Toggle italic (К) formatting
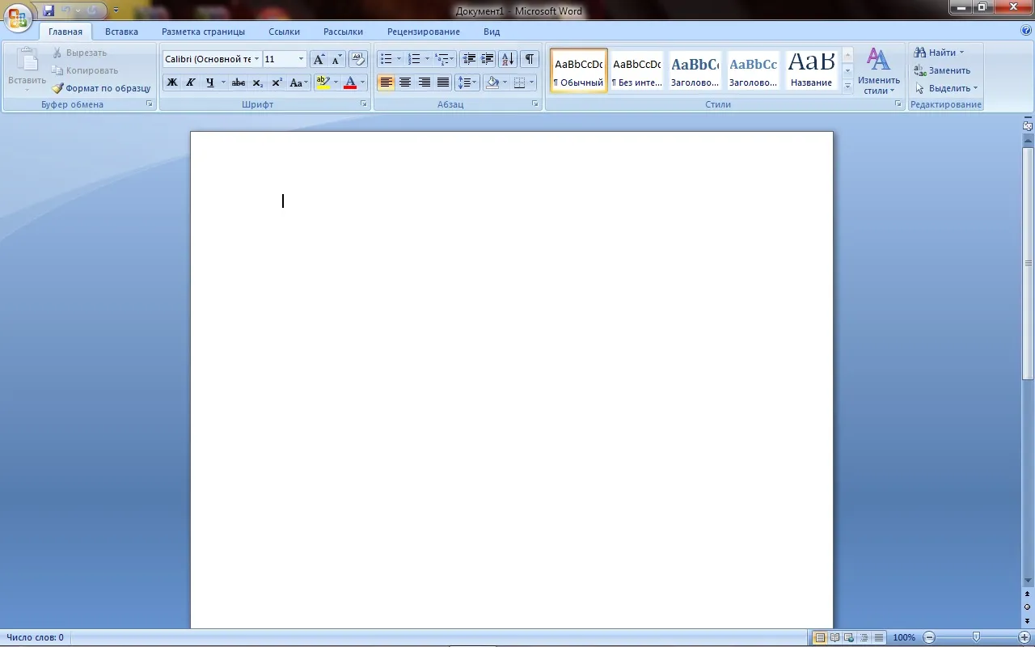1035x647 pixels. (x=191, y=82)
